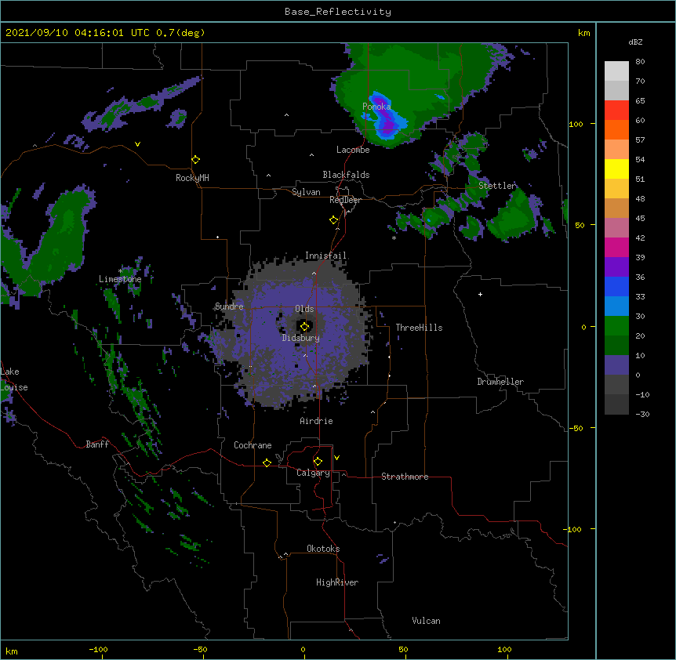This screenshot has width=676, height=660.
Task: Click the Sylvan label on the map
Action: 306,192
